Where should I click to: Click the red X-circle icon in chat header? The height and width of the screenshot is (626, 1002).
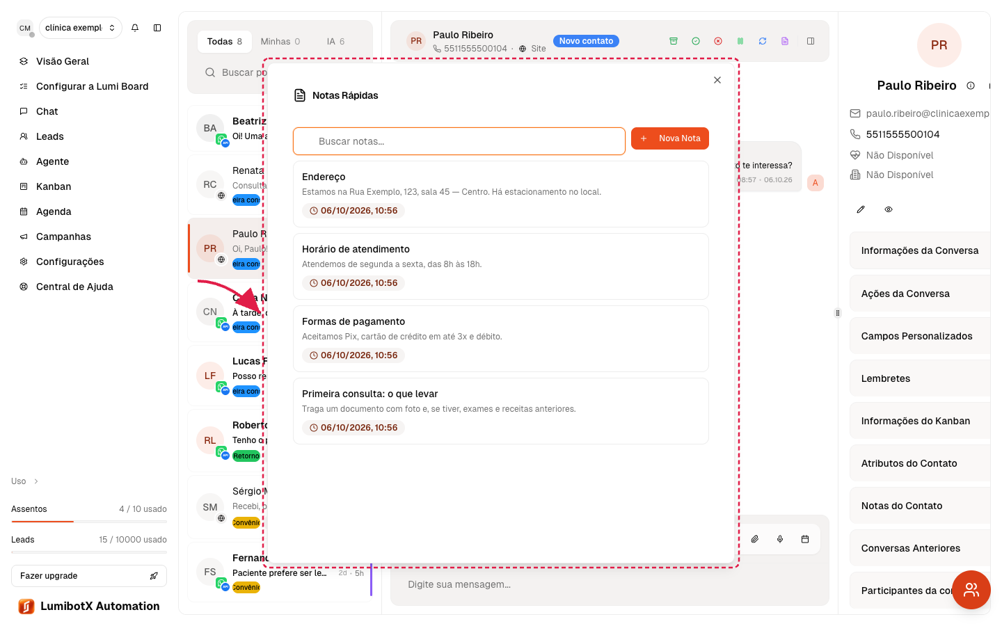point(718,41)
